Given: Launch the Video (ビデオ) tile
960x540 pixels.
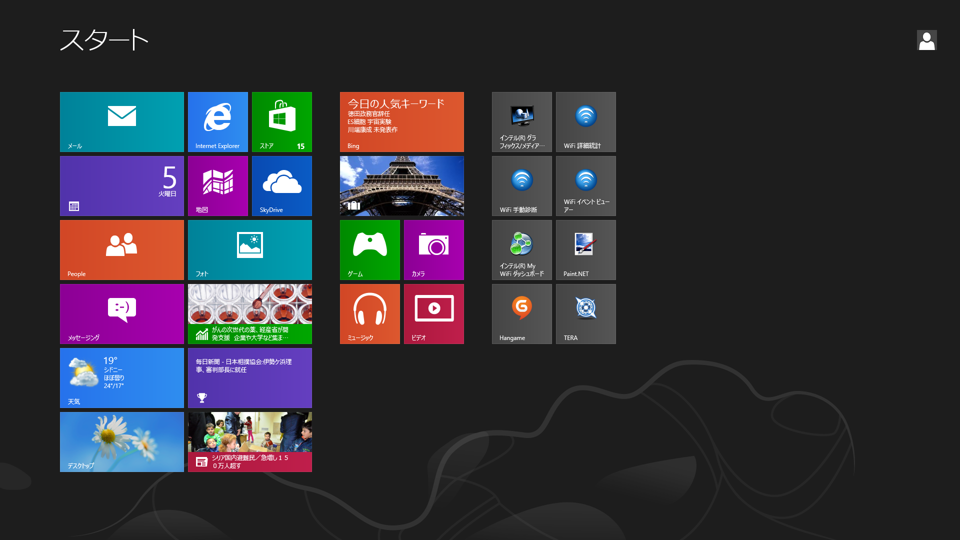Looking at the screenshot, I should point(433,313).
